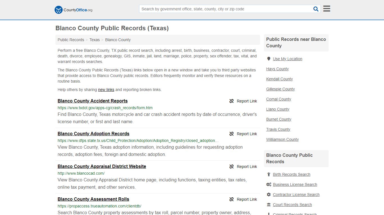
Task: Open the txdot.gov crash records URL
Action: coord(105,108)
